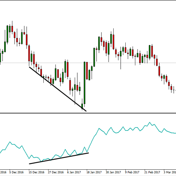The width and height of the screenshot is (176, 176).
Task: Click the lowest candle at the trendline's bottom end
Action: 82,106
